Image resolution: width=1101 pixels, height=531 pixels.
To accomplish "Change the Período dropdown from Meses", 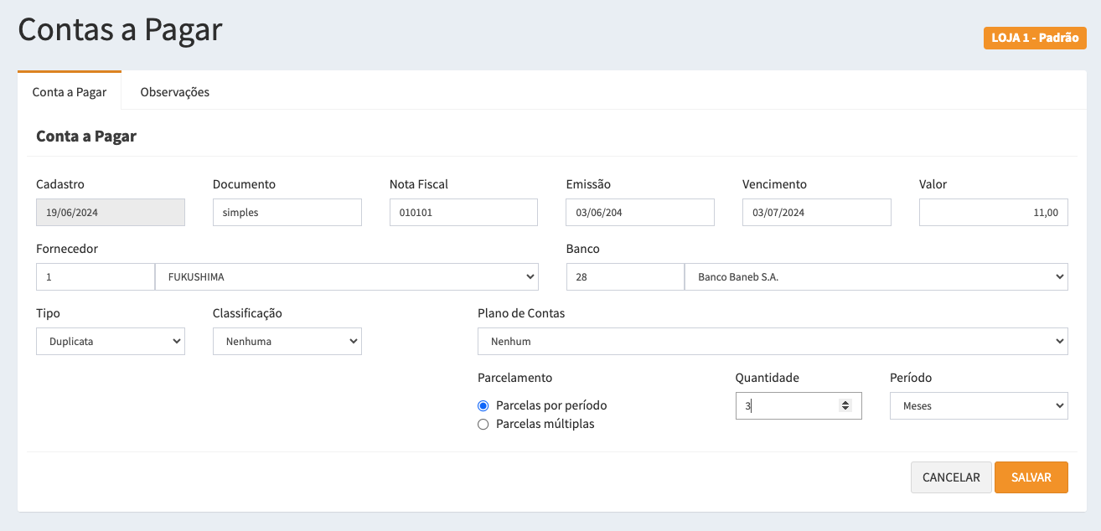I will [978, 405].
